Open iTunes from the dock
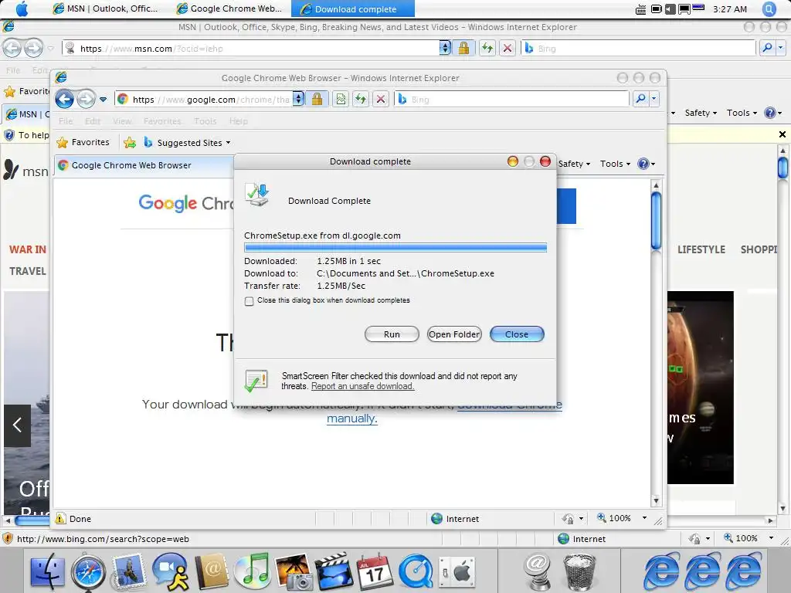The width and height of the screenshot is (791, 593). pyautogui.click(x=253, y=572)
